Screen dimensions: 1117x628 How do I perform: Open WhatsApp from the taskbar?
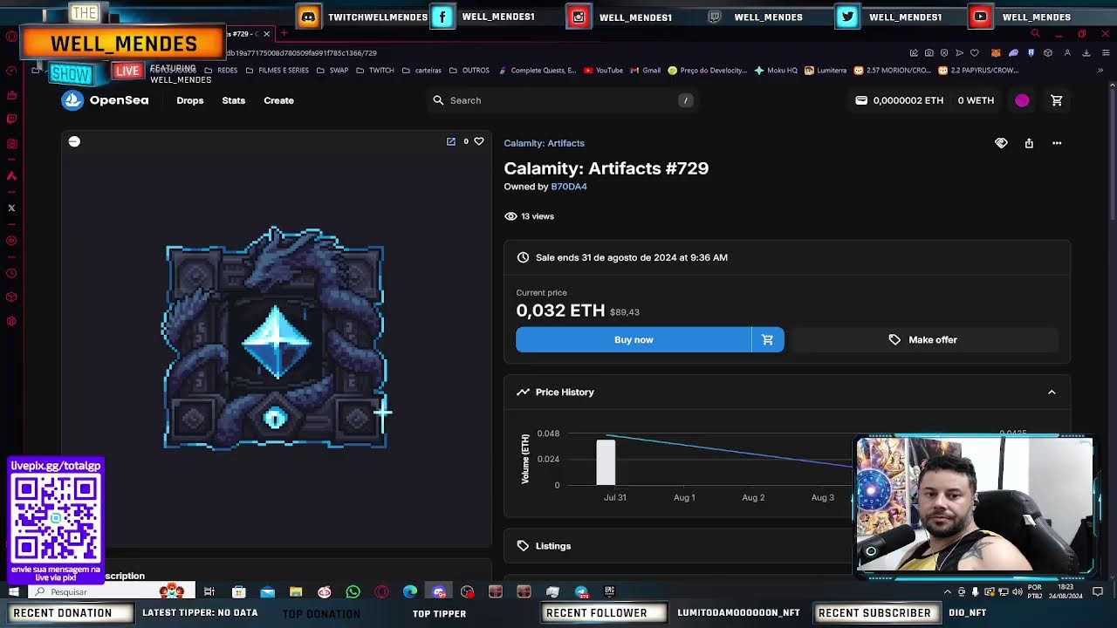[353, 591]
